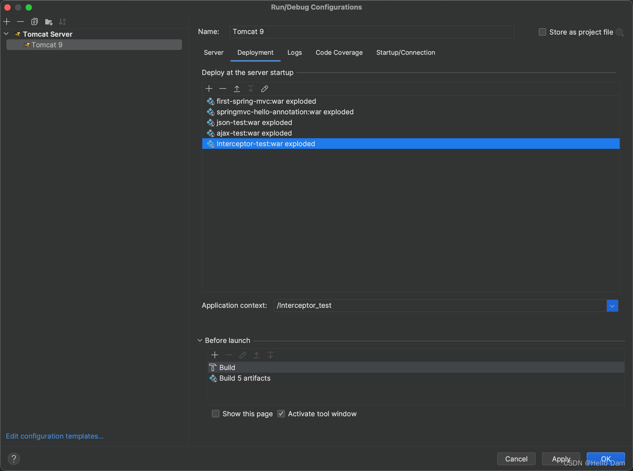Select first-spring-mvc:war exploded artifact
Screen dimensions: 633x471
tap(411, 101)
